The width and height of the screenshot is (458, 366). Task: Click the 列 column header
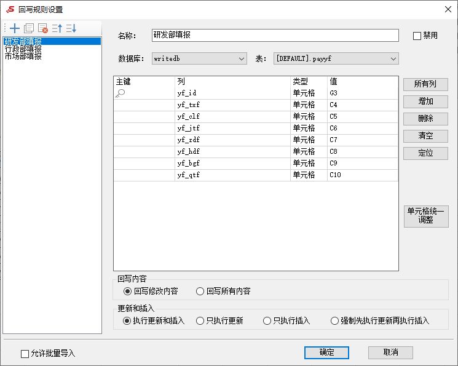[x=232, y=82]
